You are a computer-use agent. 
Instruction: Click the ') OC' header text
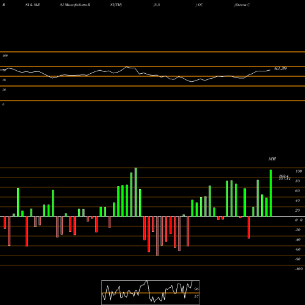(199, 5)
